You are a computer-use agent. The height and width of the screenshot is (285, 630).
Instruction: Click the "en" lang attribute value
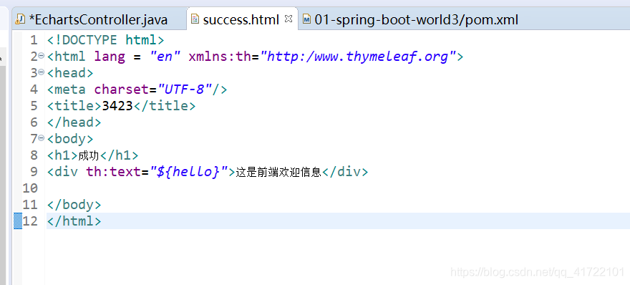tap(166, 57)
